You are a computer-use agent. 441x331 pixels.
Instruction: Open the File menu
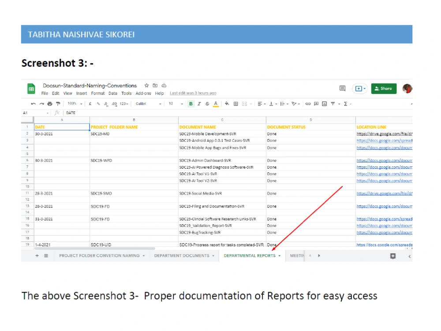[45, 94]
